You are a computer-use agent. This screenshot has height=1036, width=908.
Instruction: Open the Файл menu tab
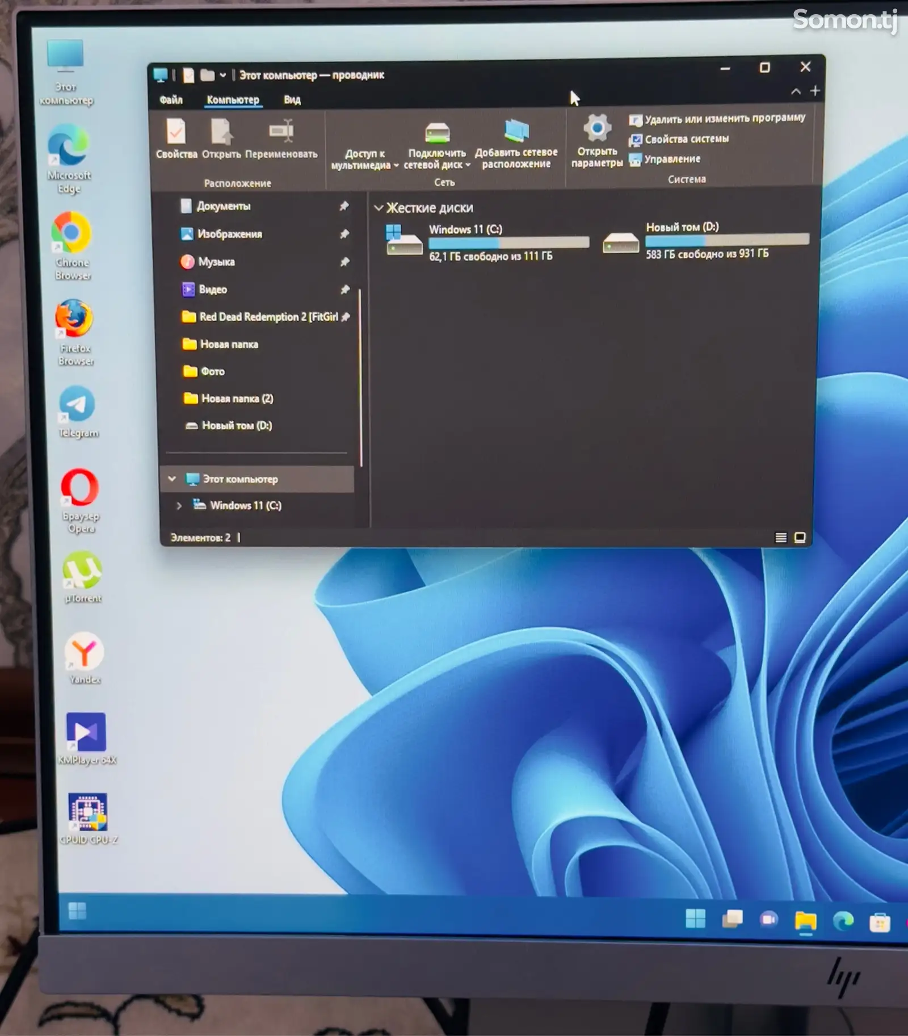[171, 100]
